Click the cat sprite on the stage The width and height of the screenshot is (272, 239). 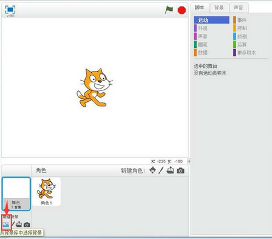pyautogui.click(x=95, y=88)
